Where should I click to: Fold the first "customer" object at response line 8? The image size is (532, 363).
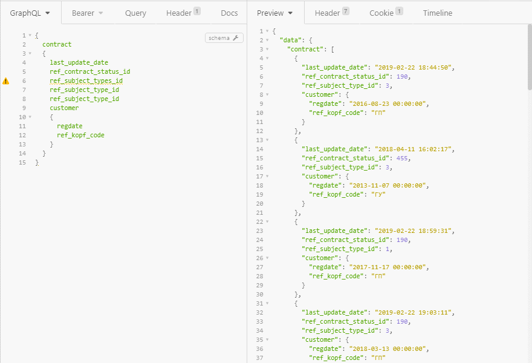[x=267, y=95]
